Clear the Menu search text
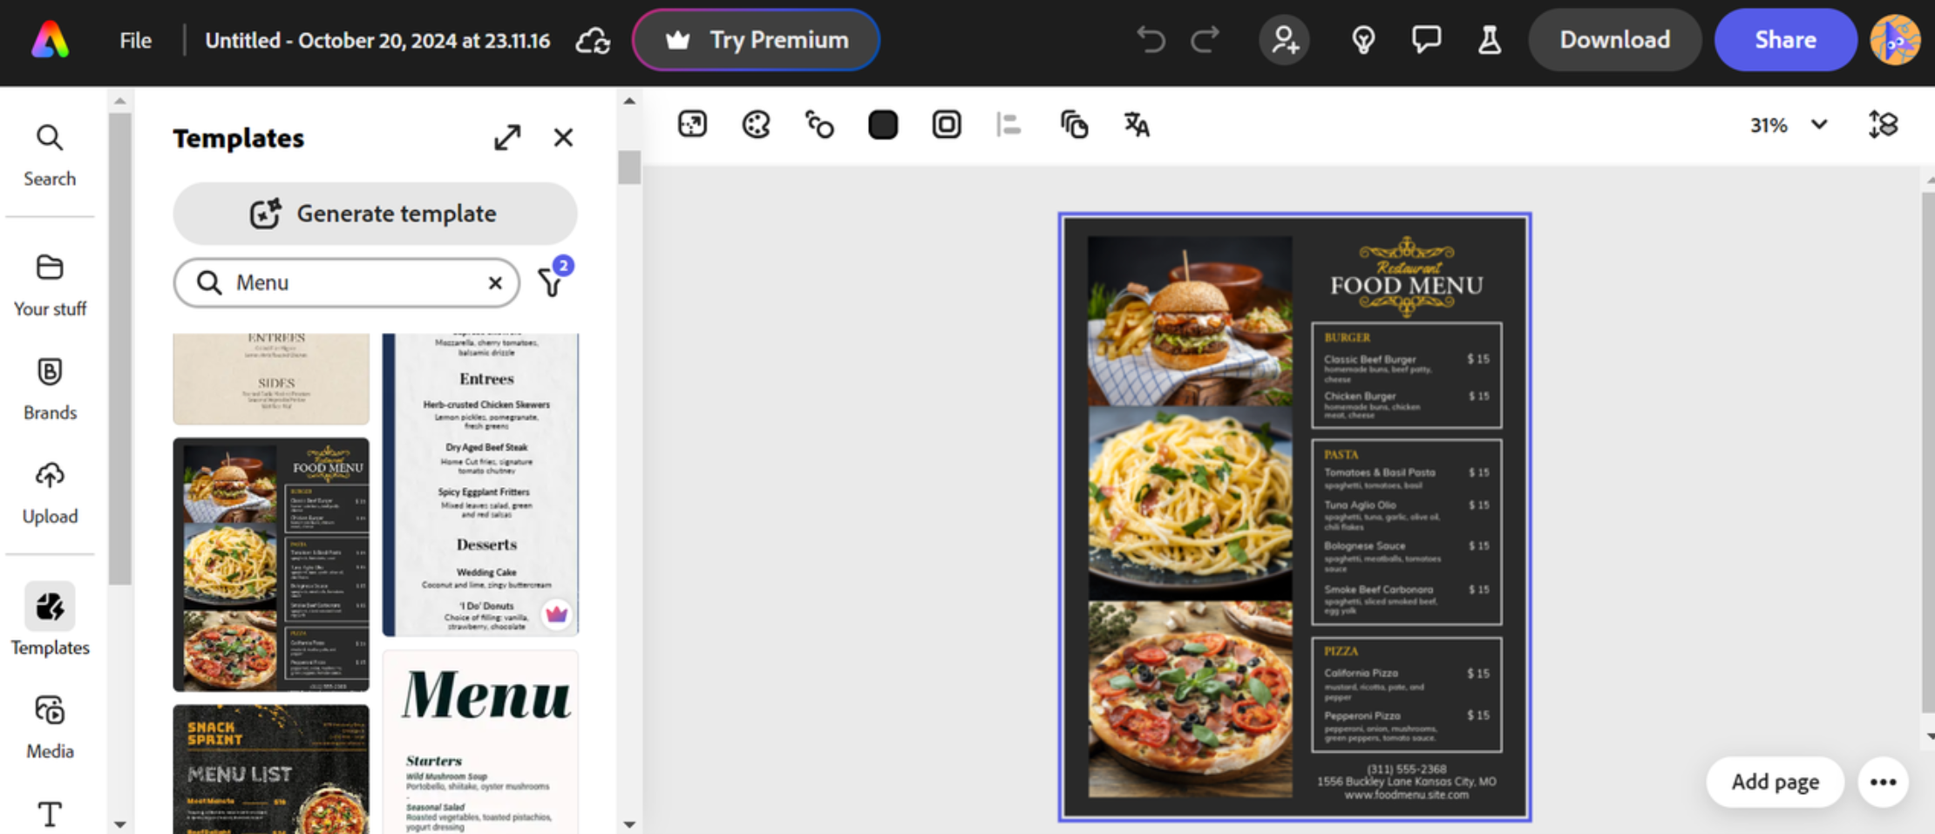1935x834 pixels. click(x=495, y=282)
